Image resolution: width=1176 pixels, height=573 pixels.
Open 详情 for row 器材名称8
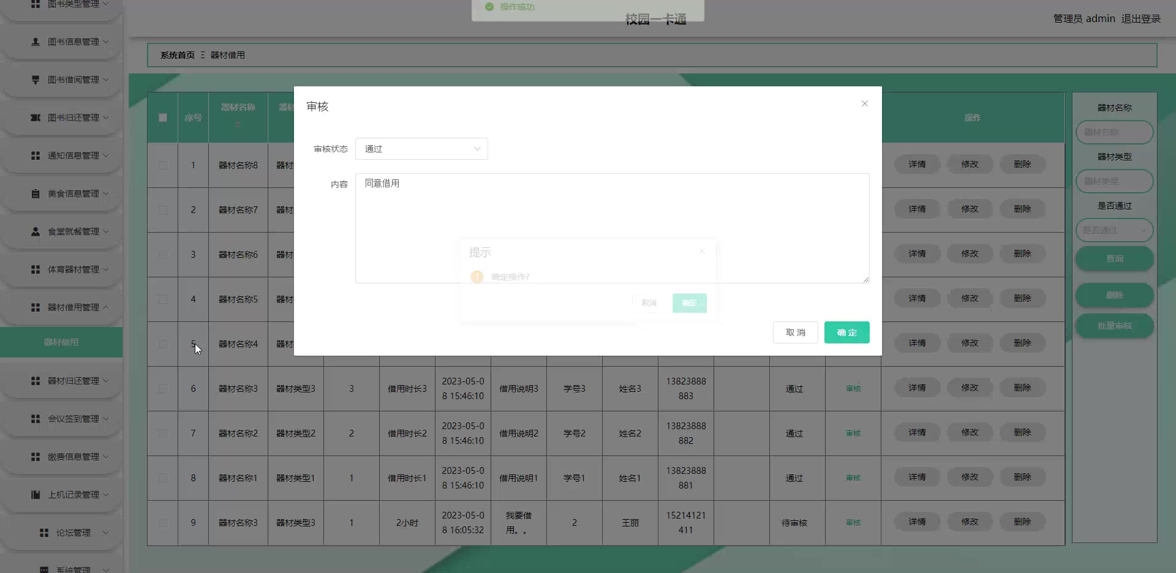[x=917, y=164]
